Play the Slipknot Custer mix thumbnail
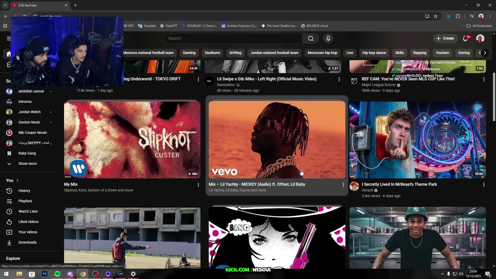Screen dimensions: 496x279 pos(132,140)
